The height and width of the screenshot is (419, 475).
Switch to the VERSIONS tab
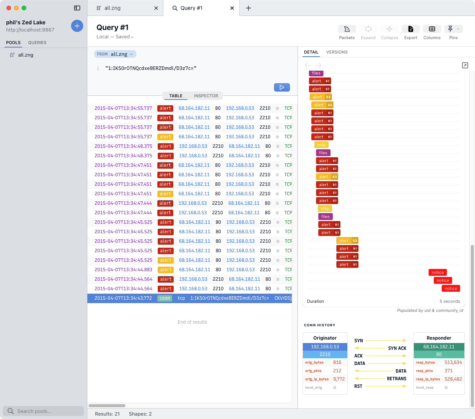tap(337, 52)
